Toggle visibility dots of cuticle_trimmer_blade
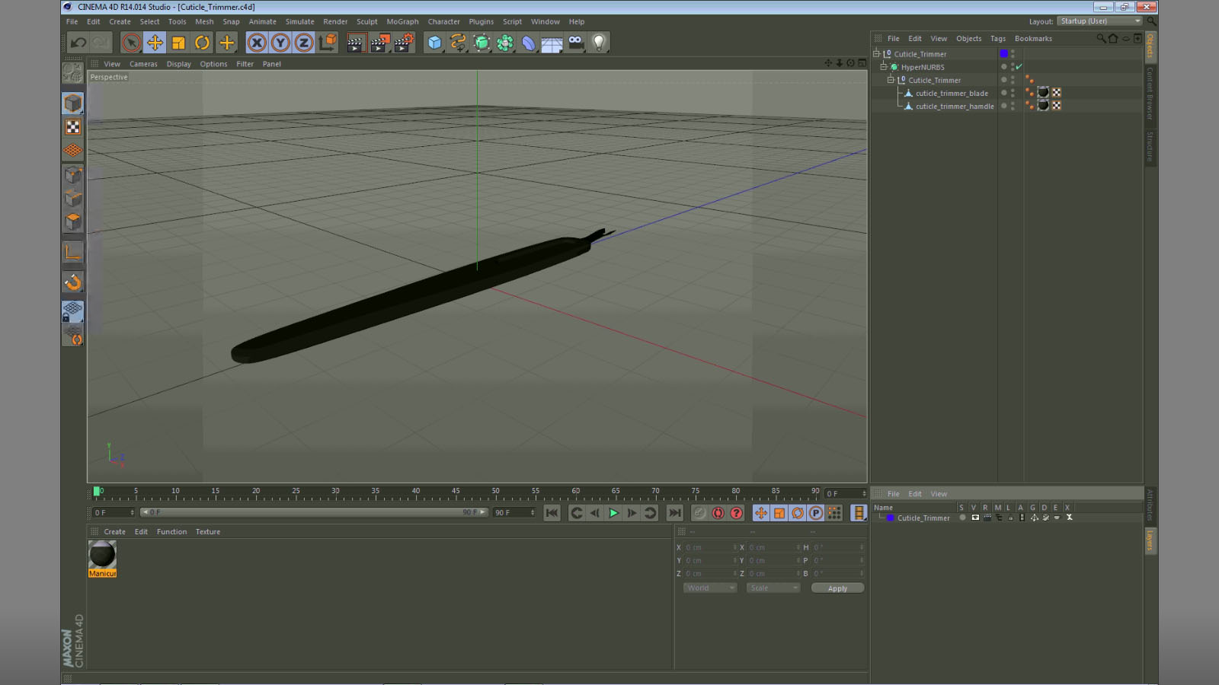Viewport: 1219px width, 685px height. coord(1013,93)
